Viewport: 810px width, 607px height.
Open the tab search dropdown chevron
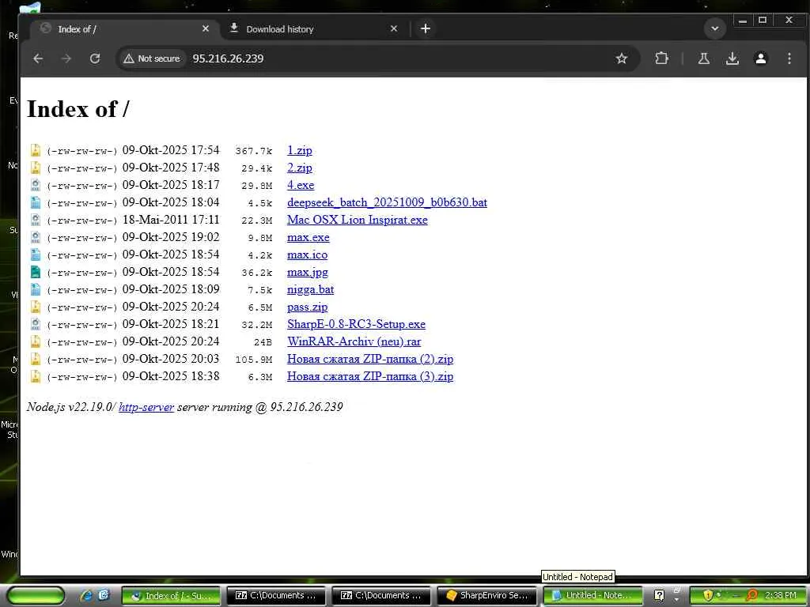pos(715,29)
